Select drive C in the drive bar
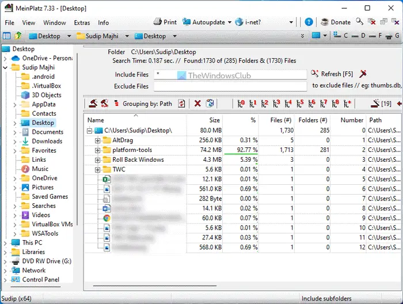Image resolution: width=403 pixels, height=304 pixels. (x=341, y=36)
